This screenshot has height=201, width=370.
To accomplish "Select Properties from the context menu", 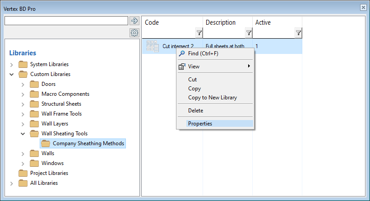I will (200, 124).
